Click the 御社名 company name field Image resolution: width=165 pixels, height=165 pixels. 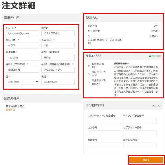[x=58, y=33]
